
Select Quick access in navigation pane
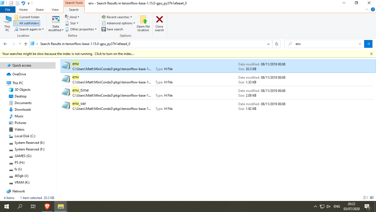(x=22, y=65)
